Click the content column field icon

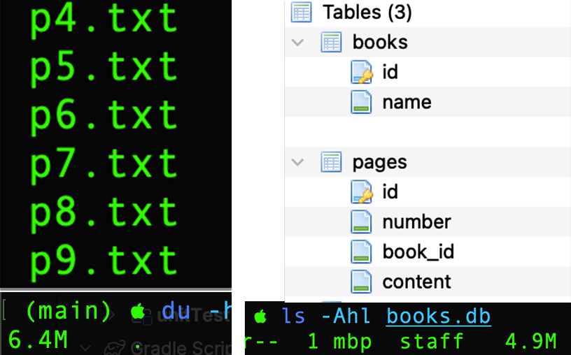click(361, 282)
